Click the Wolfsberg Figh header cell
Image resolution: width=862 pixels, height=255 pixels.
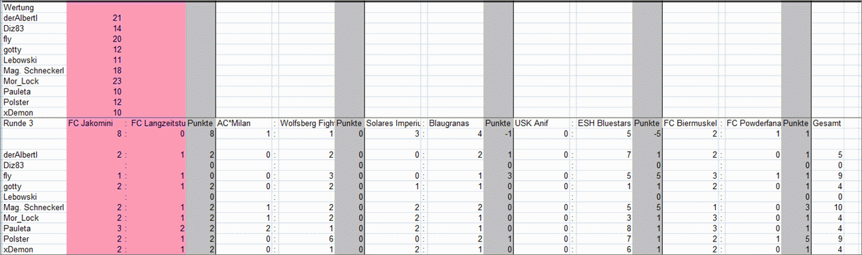307,124
